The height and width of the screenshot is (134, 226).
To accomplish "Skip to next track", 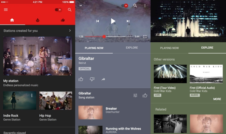I will (x=128, y=21).
